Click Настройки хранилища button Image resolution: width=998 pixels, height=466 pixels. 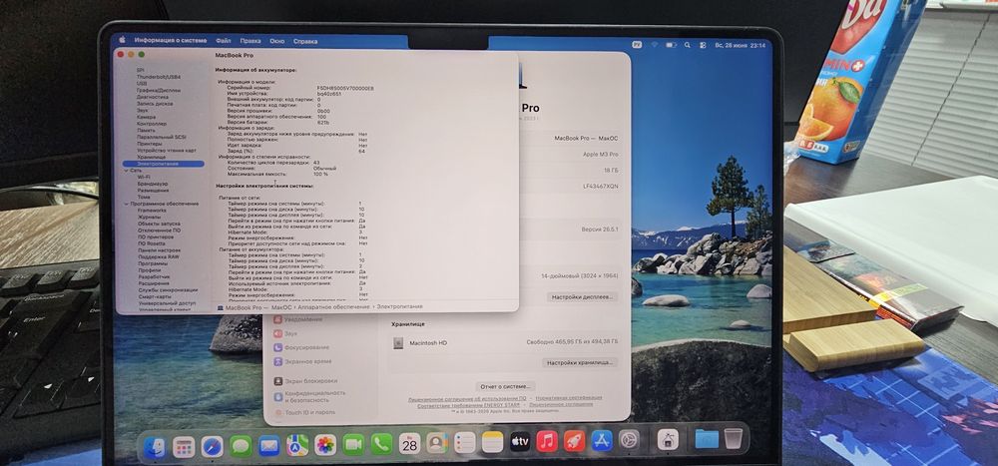tap(580, 363)
